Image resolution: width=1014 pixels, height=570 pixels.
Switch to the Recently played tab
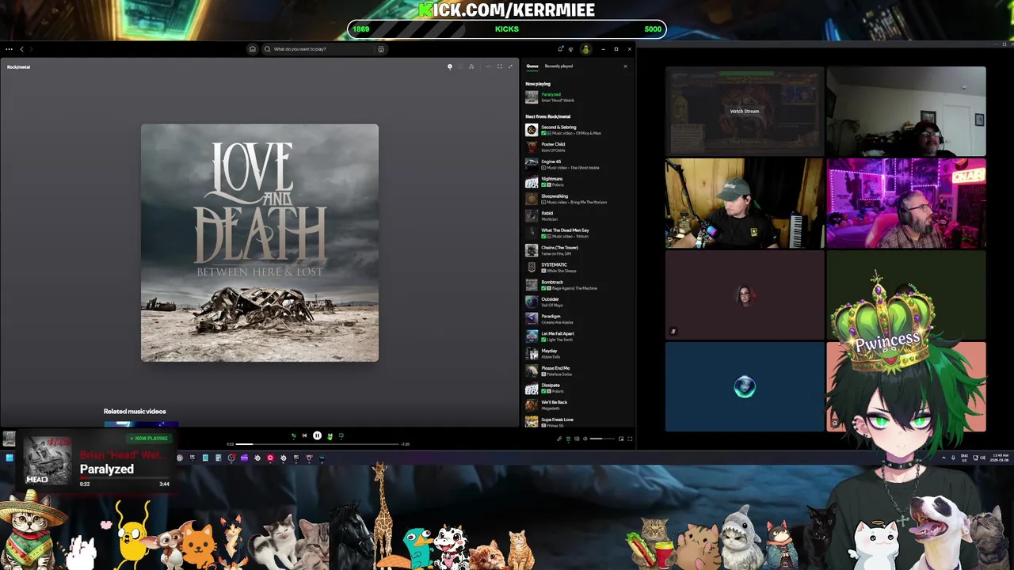click(558, 66)
